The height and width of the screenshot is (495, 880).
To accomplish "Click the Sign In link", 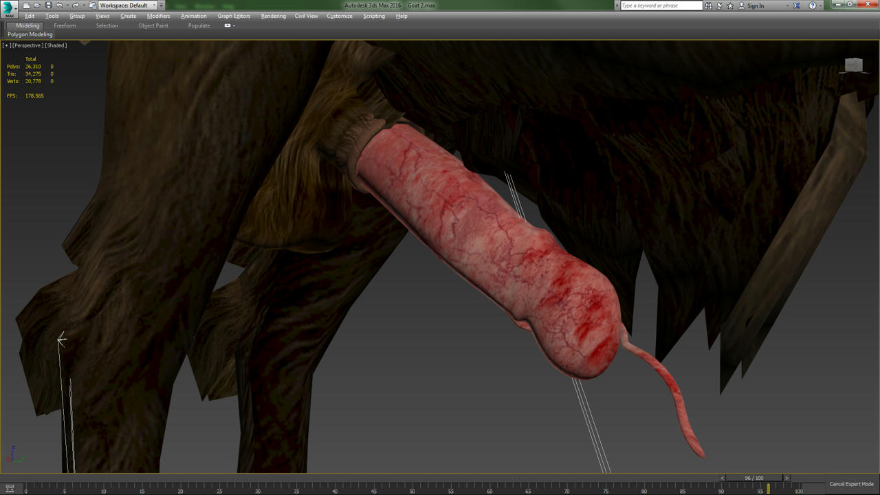I will [x=756, y=5].
